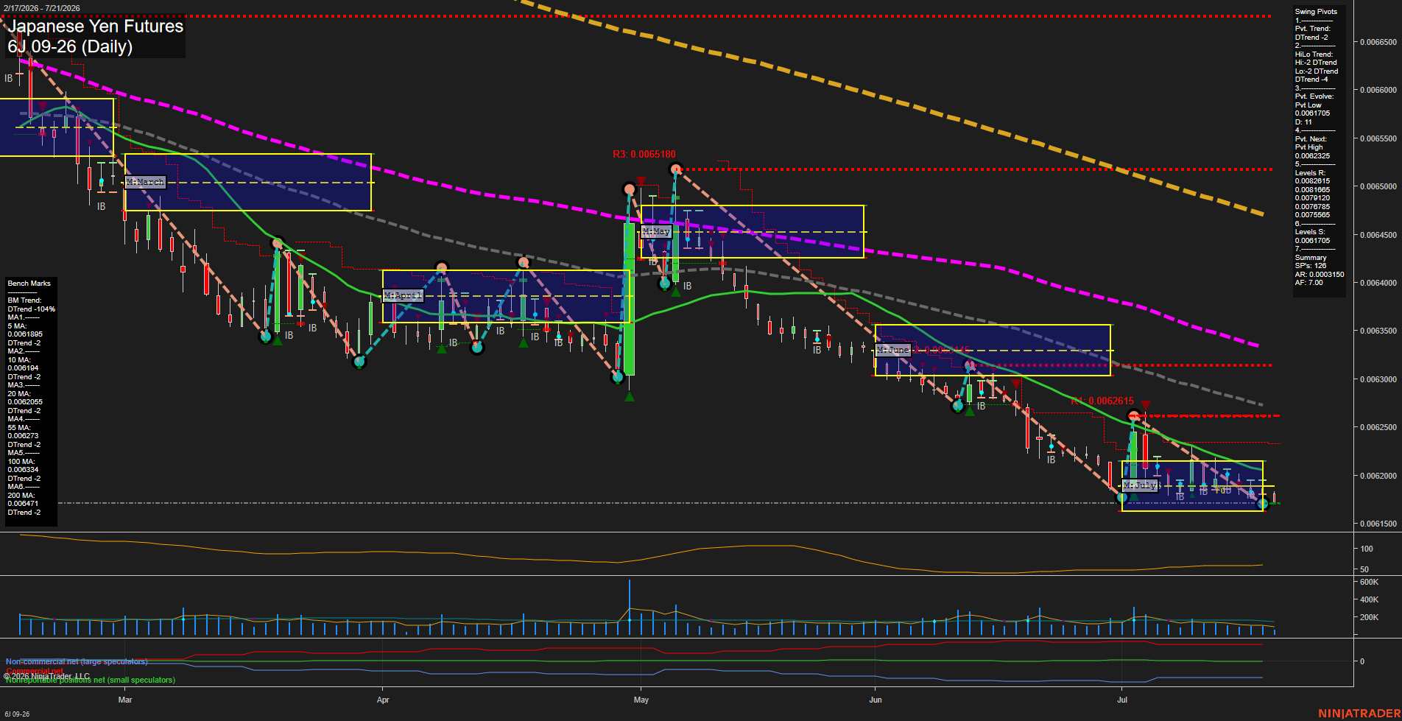Click price axis value 0.0062000
Screen dimensions: 1402x721
click(1378, 476)
